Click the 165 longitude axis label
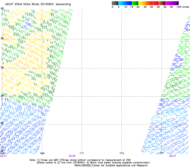 click(x=2, y=153)
